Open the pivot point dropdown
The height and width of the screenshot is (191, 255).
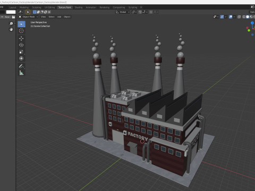pos(134,12)
